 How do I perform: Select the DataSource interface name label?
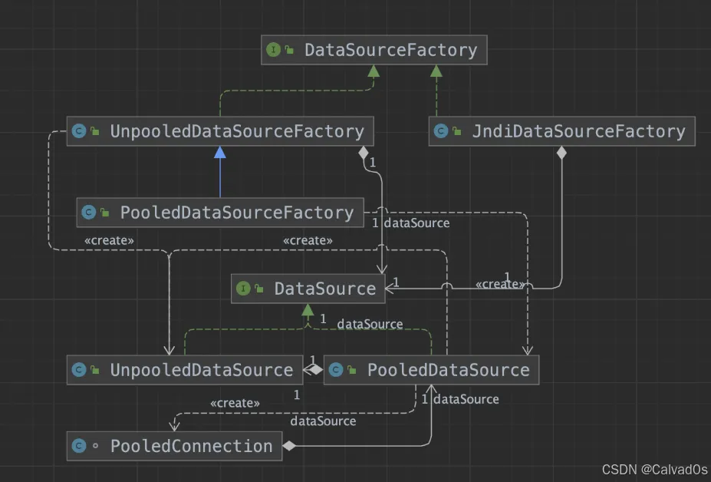click(325, 289)
